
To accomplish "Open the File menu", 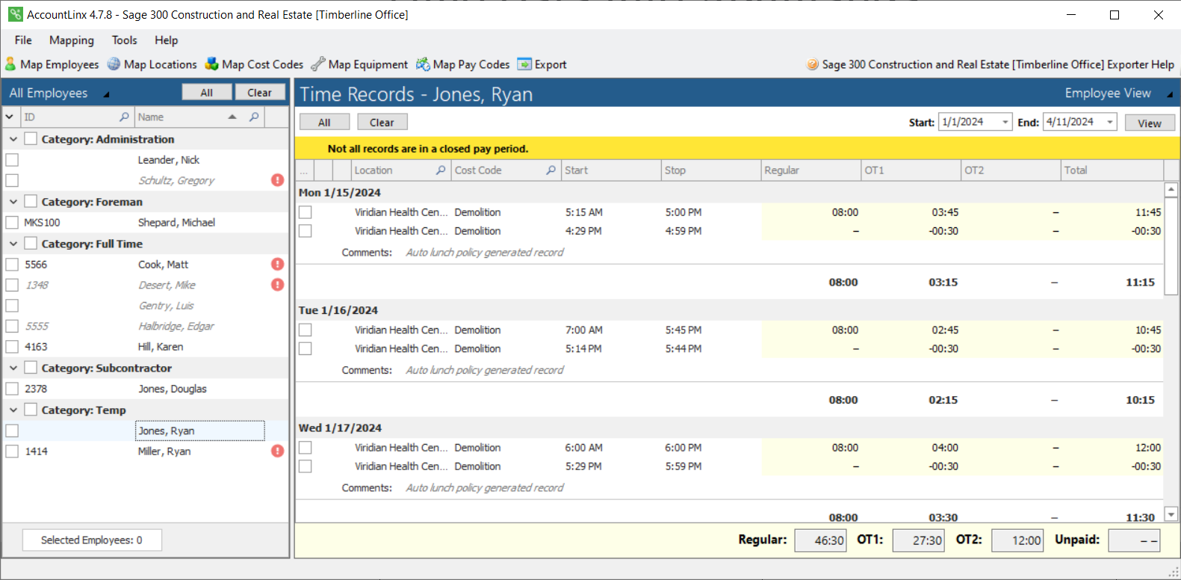I will [x=23, y=40].
